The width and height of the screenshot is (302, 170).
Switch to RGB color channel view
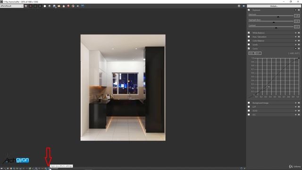tap(26, 6)
